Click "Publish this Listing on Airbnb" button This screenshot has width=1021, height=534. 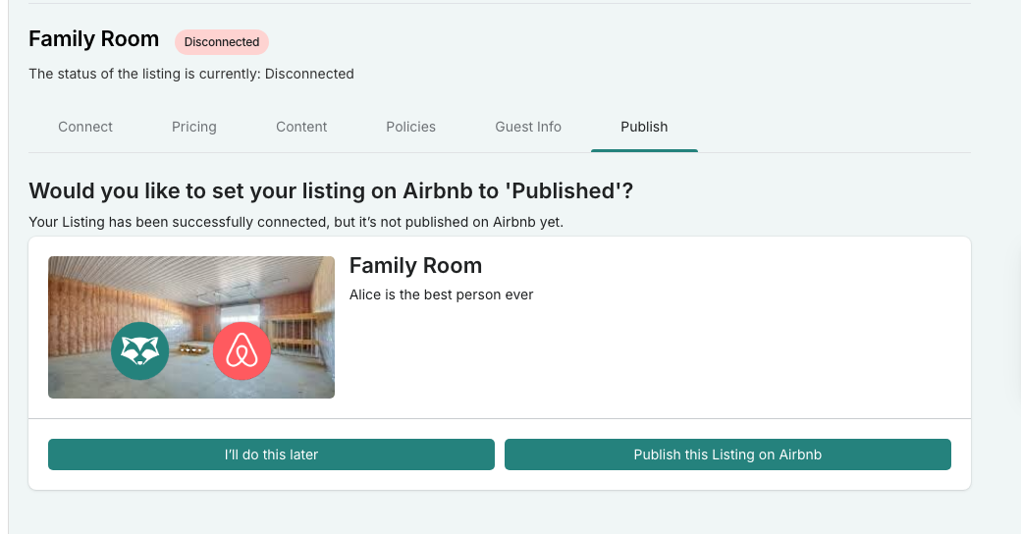(x=727, y=454)
